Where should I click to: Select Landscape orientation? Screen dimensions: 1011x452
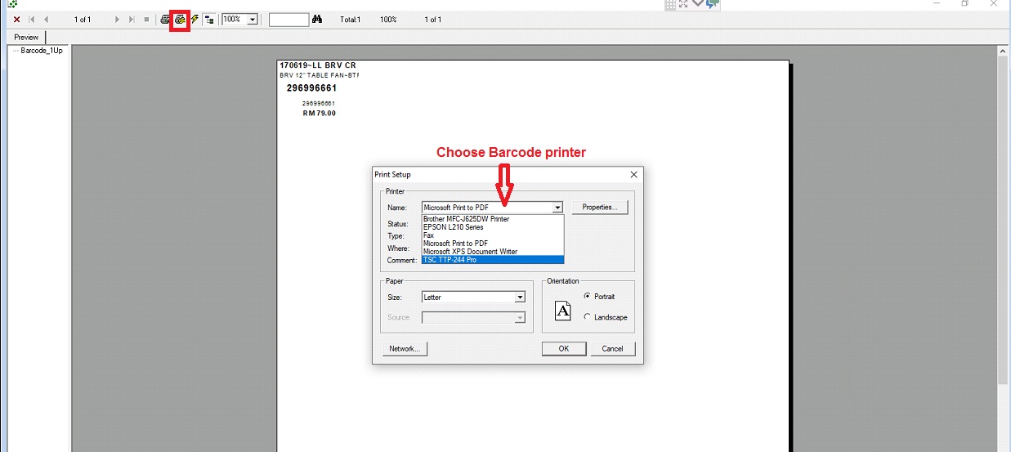click(x=587, y=317)
